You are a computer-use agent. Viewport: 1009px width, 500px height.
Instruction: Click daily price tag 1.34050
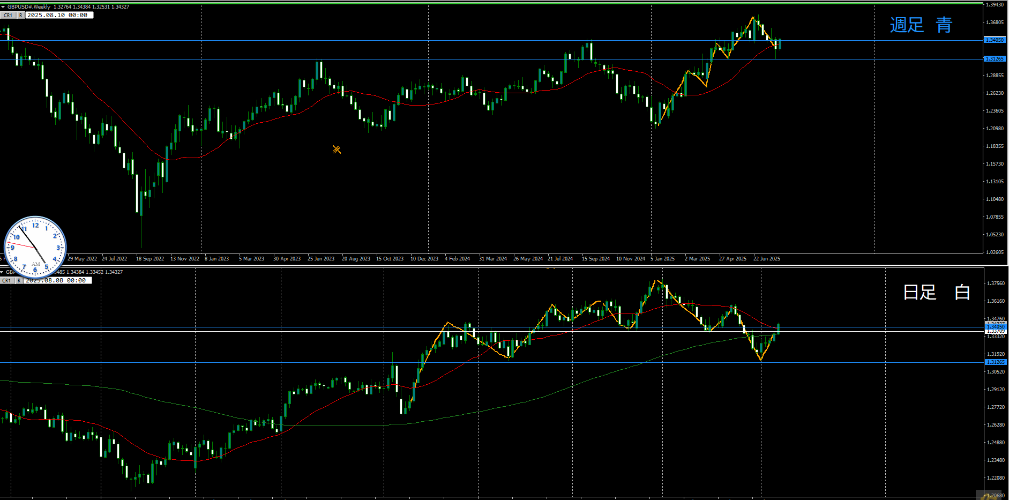[996, 326]
